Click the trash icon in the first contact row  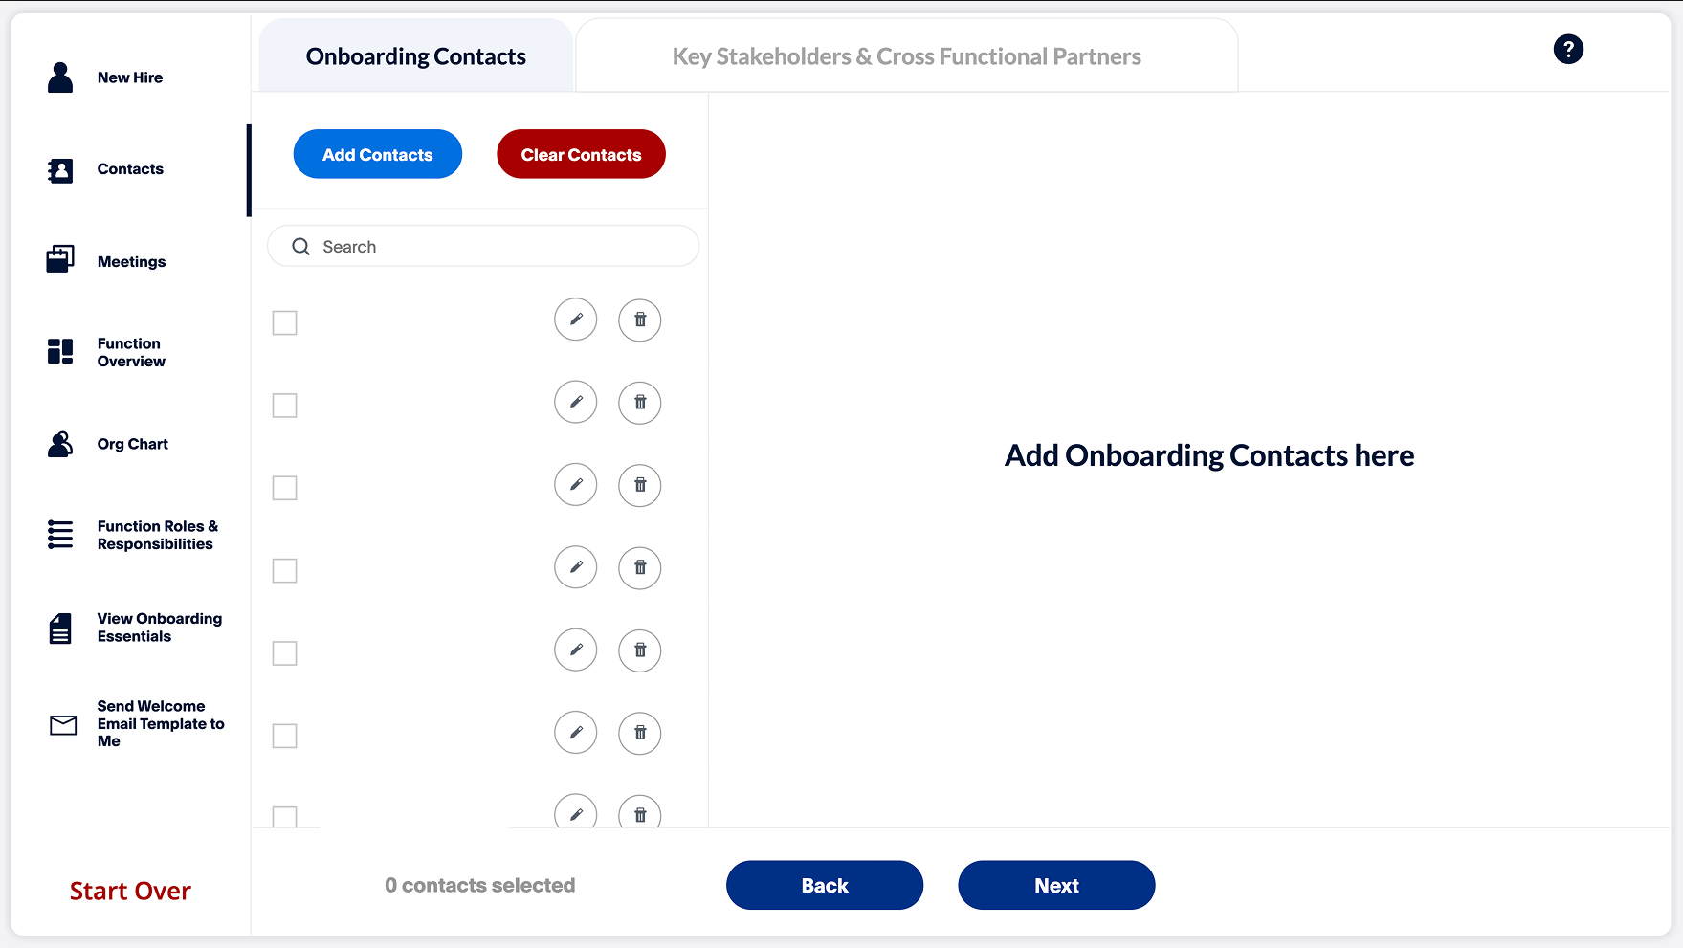pyautogui.click(x=640, y=320)
